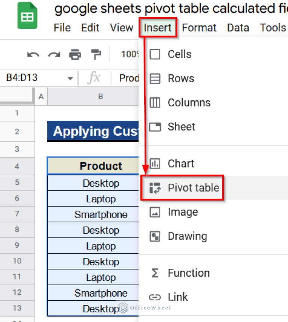Insert a Link
Viewport: 288px width, 322px height.
pos(178,297)
